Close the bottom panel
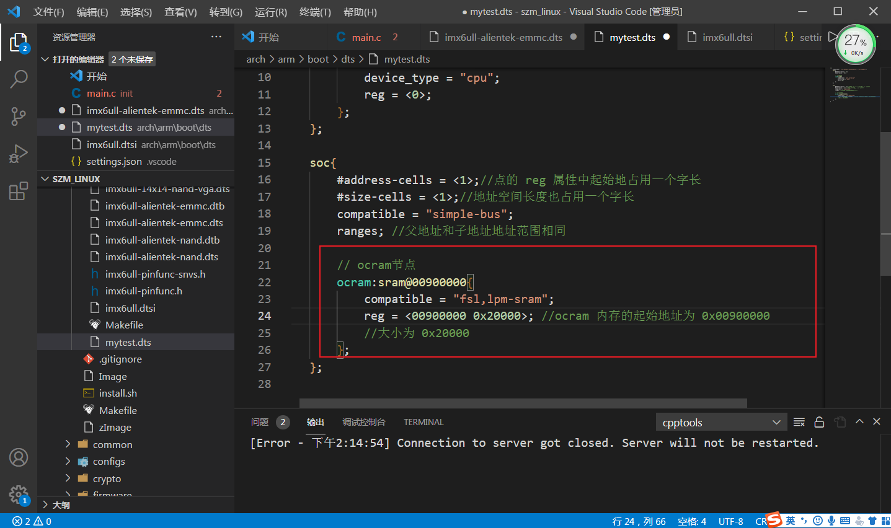 click(877, 421)
